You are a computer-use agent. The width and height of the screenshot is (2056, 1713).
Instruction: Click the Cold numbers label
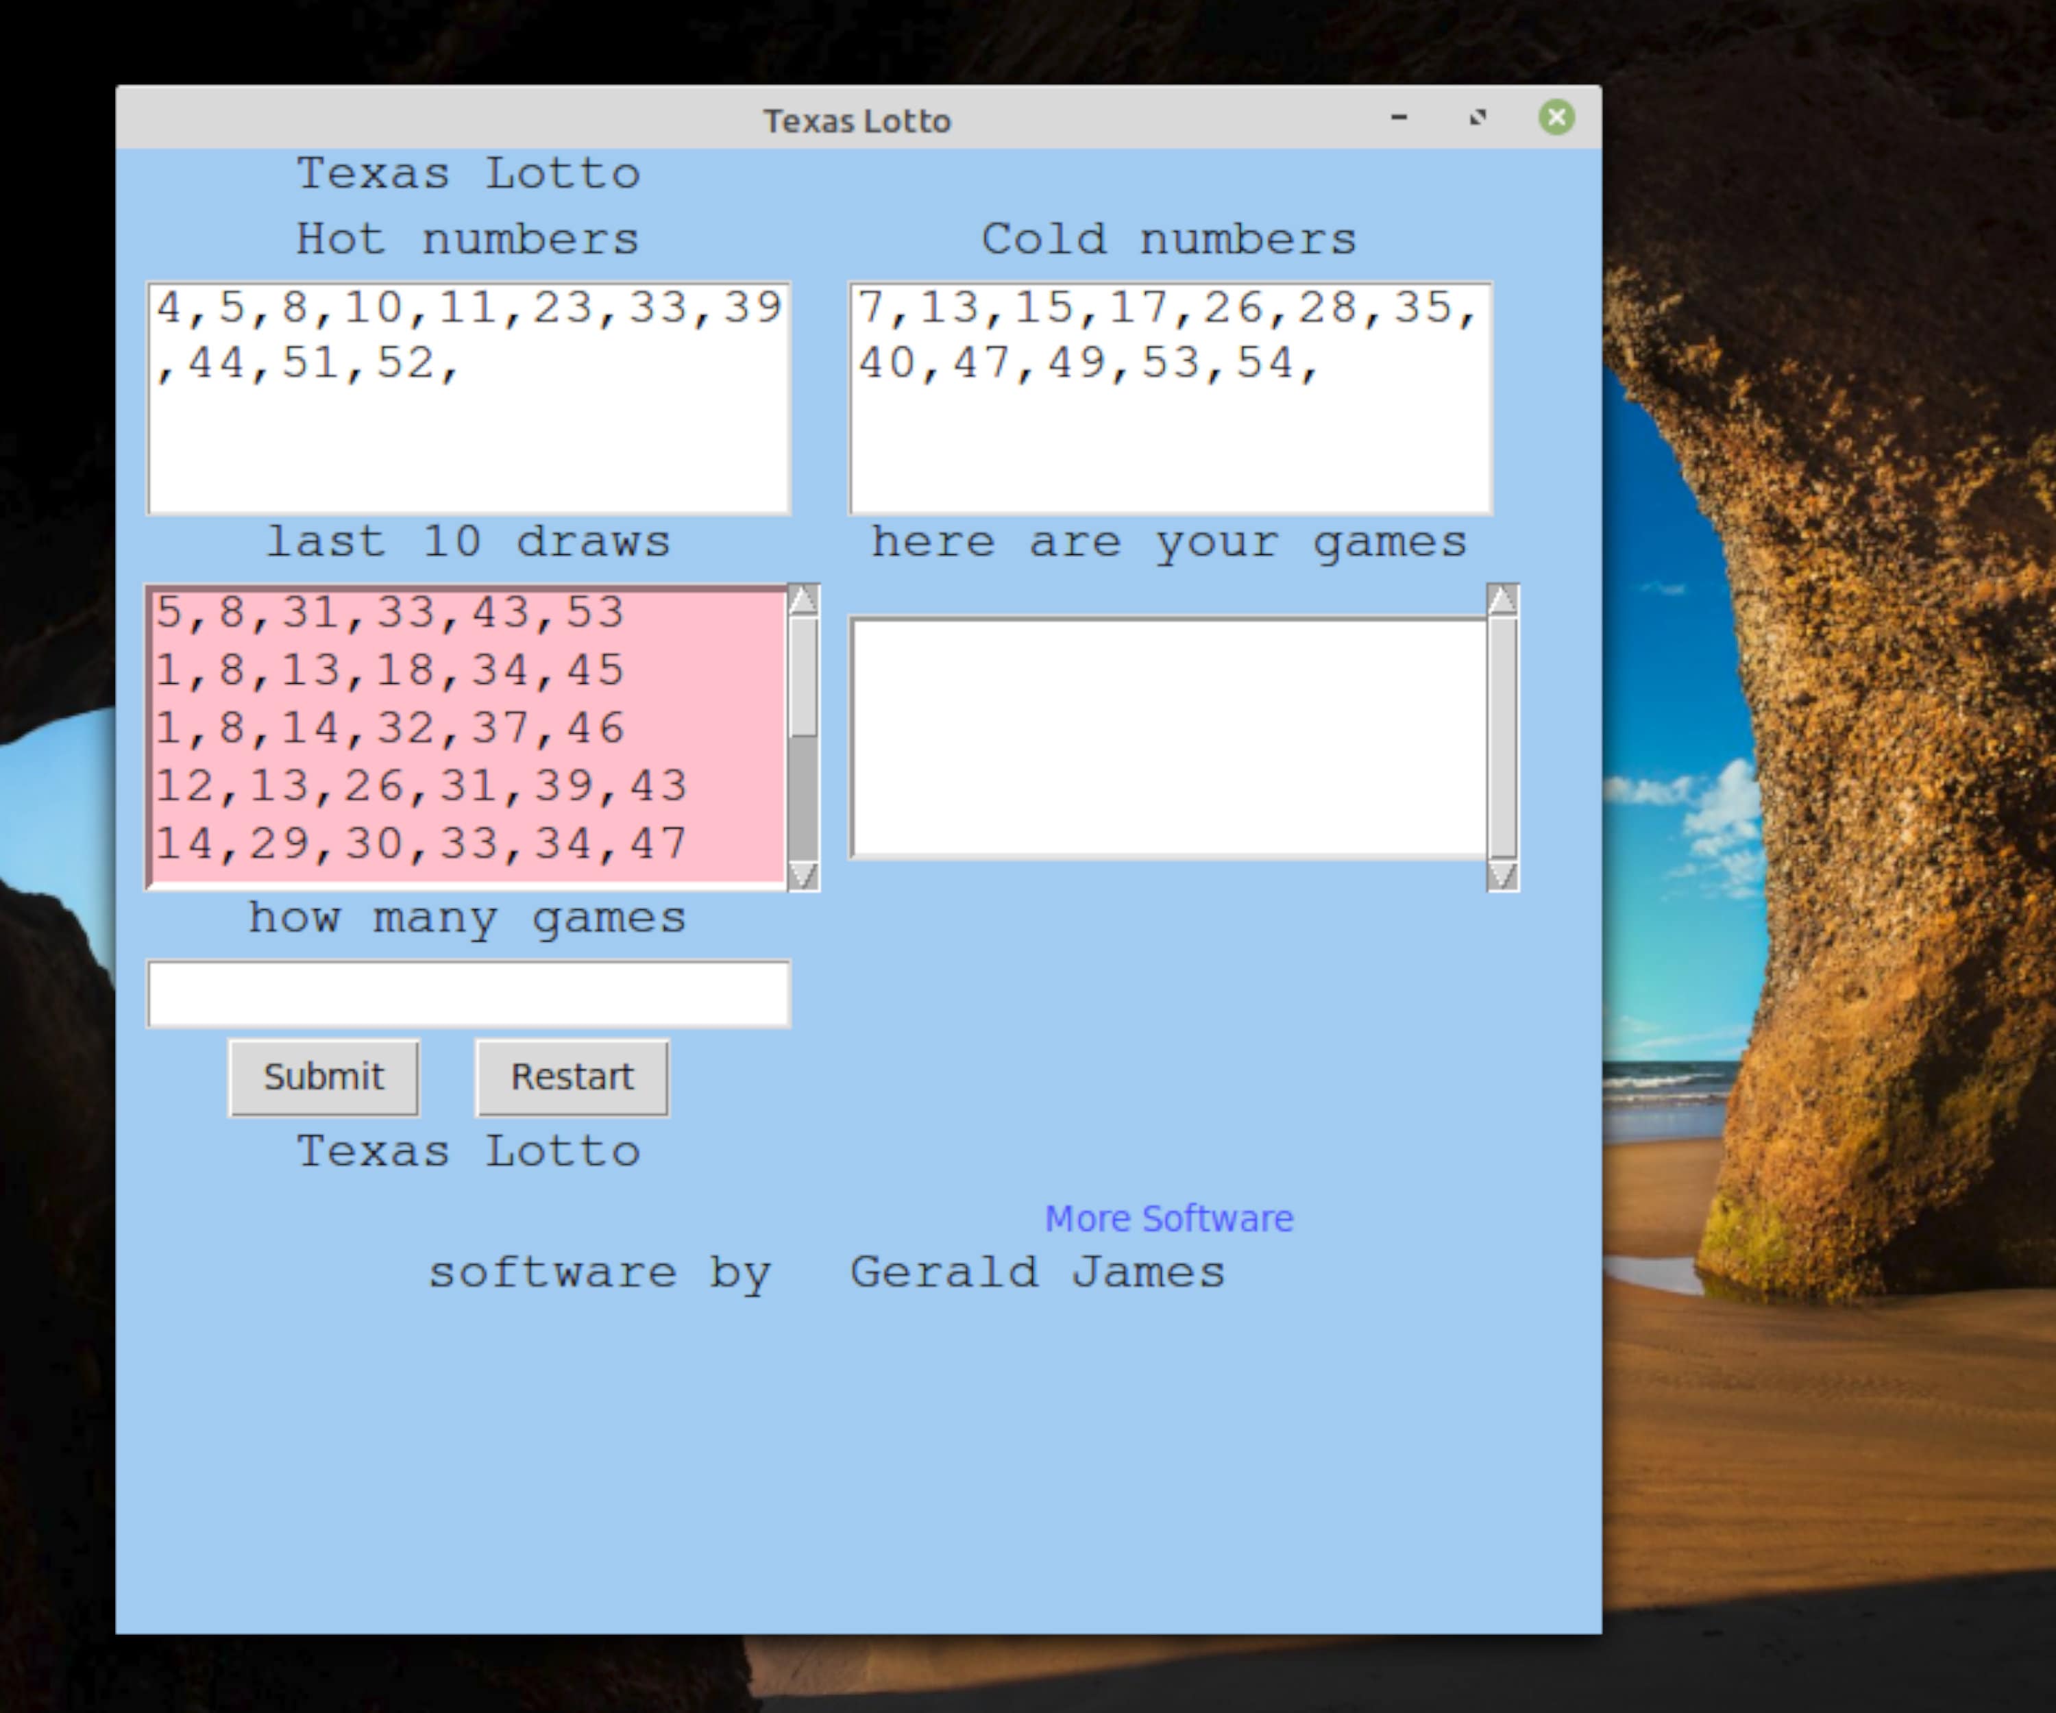pos(1170,240)
